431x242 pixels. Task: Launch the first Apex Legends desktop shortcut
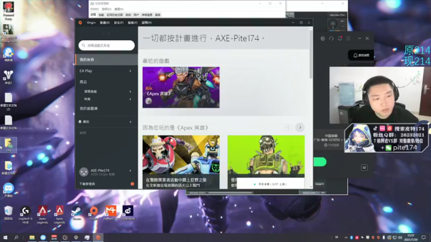click(x=43, y=215)
